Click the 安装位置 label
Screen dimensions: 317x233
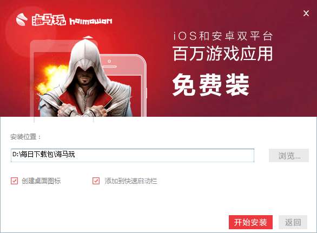pos(25,137)
